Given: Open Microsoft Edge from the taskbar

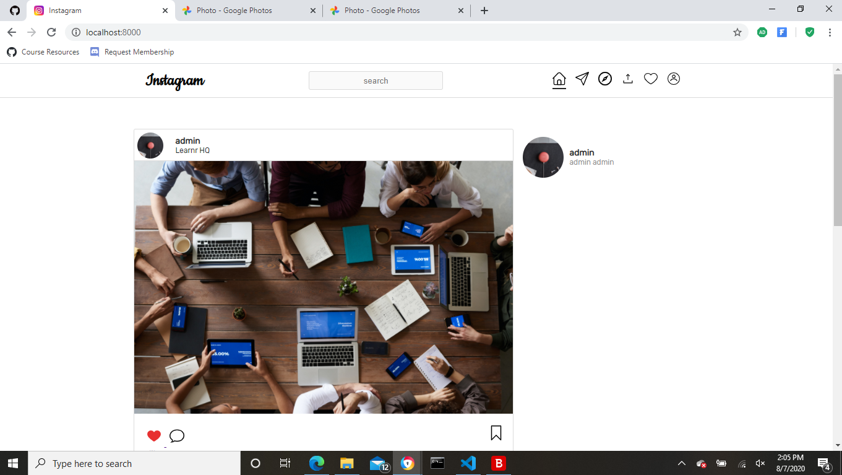Looking at the screenshot, I should (x=316, y=463).
